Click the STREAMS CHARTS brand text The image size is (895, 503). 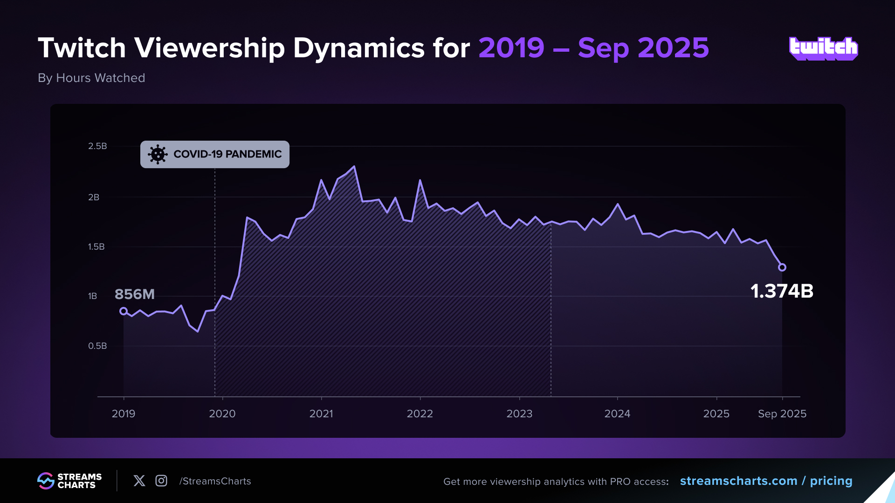79,481
